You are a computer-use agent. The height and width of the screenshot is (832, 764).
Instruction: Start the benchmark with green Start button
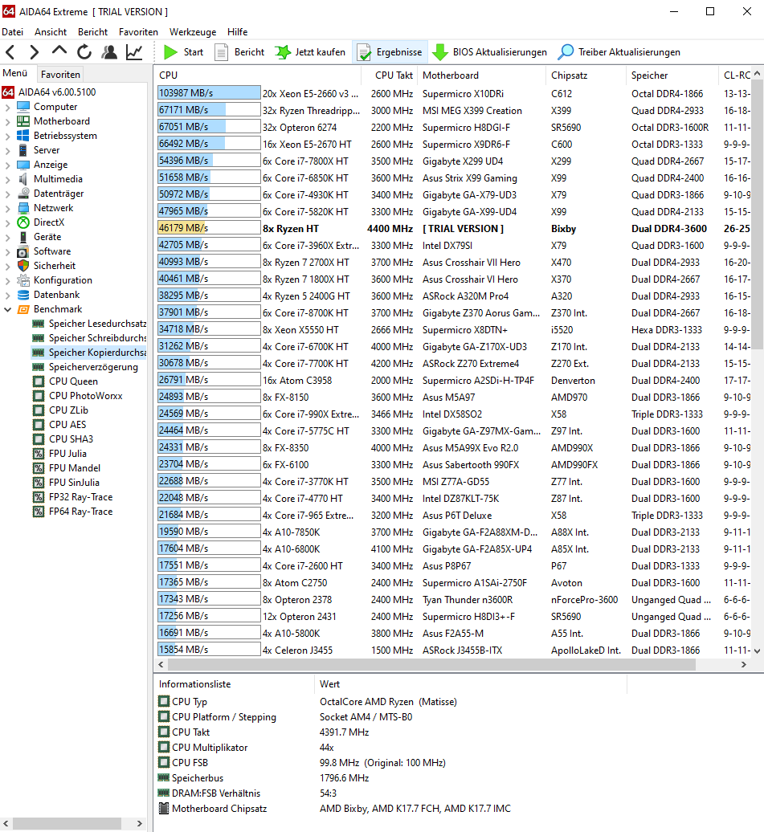[184, 52]
